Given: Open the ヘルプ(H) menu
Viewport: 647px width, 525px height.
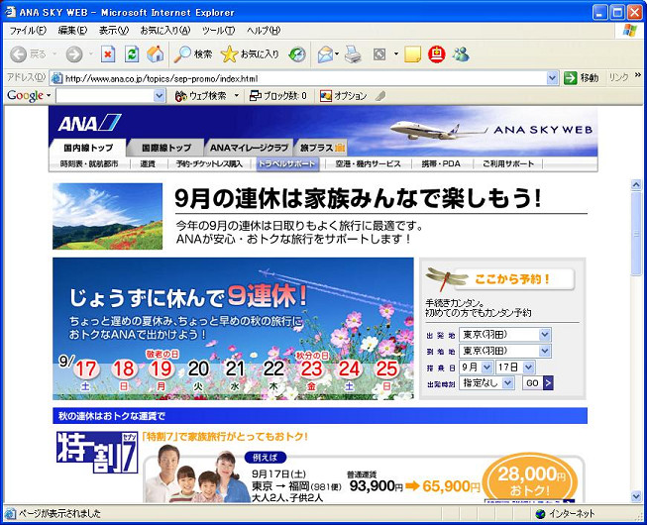Looking at the screenshot, I should click(x=264, y=31).
